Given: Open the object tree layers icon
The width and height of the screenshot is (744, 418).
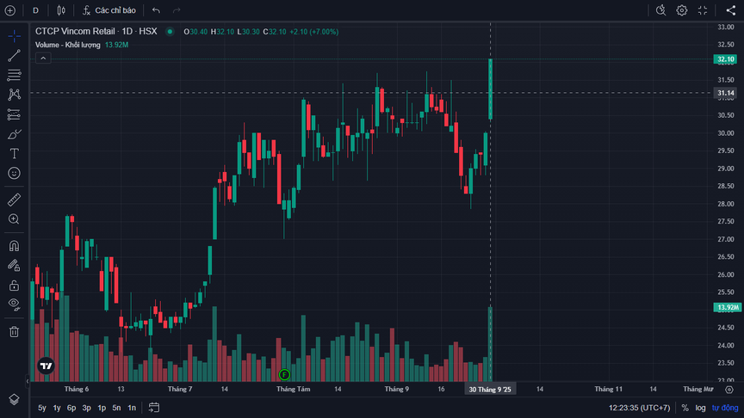Looking at the screenshot, I should 15,400.
